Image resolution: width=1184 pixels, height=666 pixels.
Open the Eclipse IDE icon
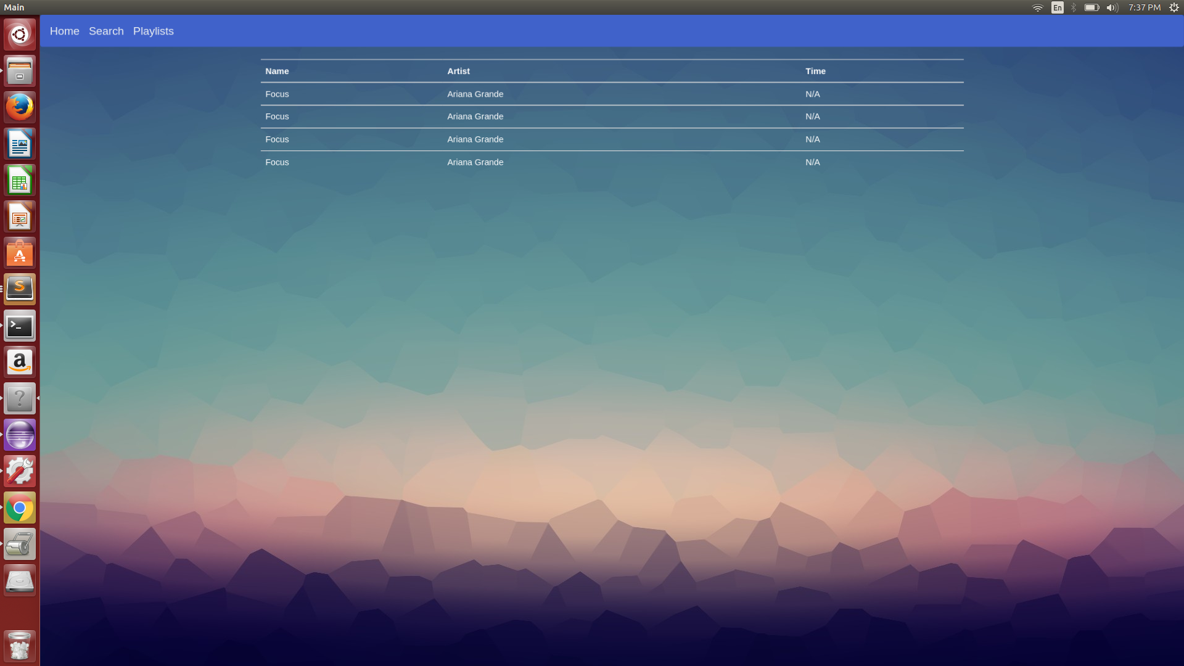click(20, 435)
